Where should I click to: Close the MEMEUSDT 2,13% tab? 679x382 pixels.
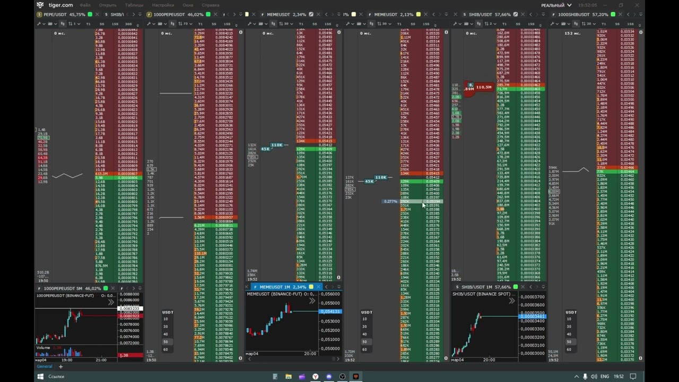[x=426, y=14]
